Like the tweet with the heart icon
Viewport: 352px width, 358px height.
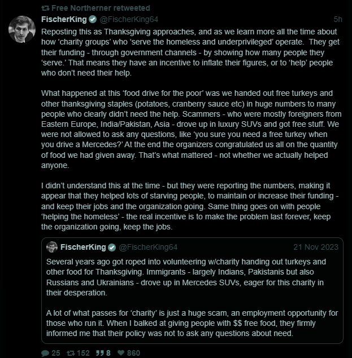tap(121, 353)
